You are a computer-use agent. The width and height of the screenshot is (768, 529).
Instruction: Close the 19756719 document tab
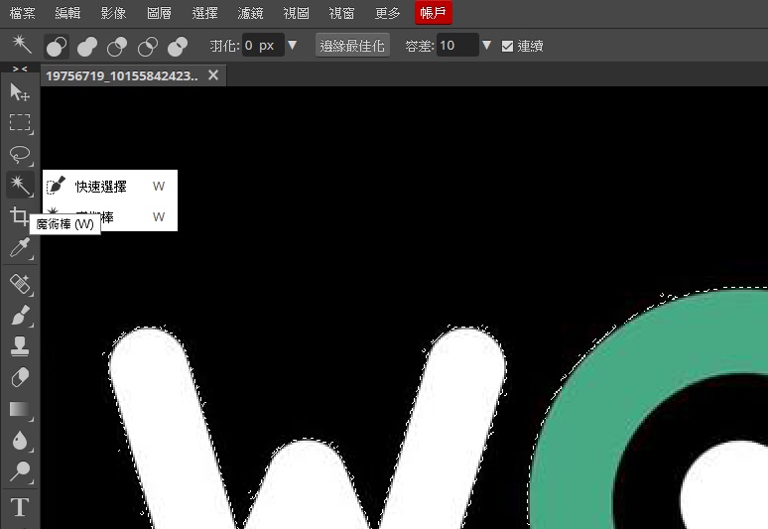(x=212, y=76)
